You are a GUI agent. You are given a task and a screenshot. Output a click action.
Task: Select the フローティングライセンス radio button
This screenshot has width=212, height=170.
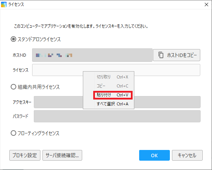13,133
